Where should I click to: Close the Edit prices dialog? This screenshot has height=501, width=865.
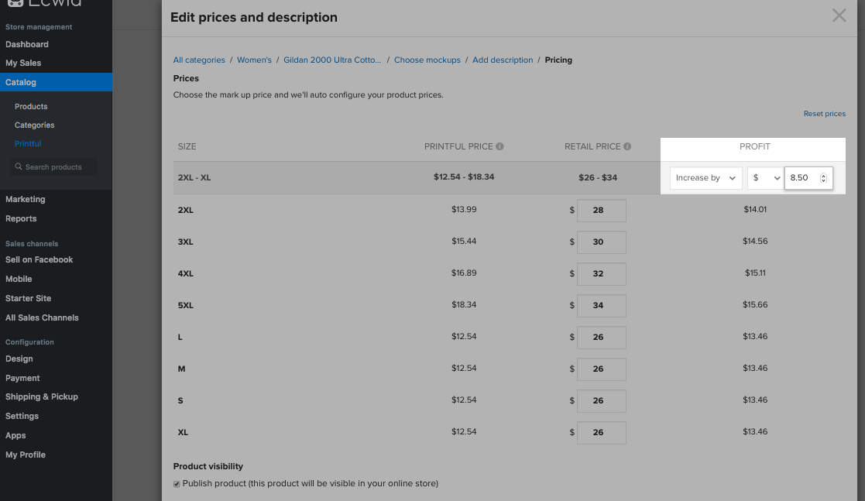point(839,15)
